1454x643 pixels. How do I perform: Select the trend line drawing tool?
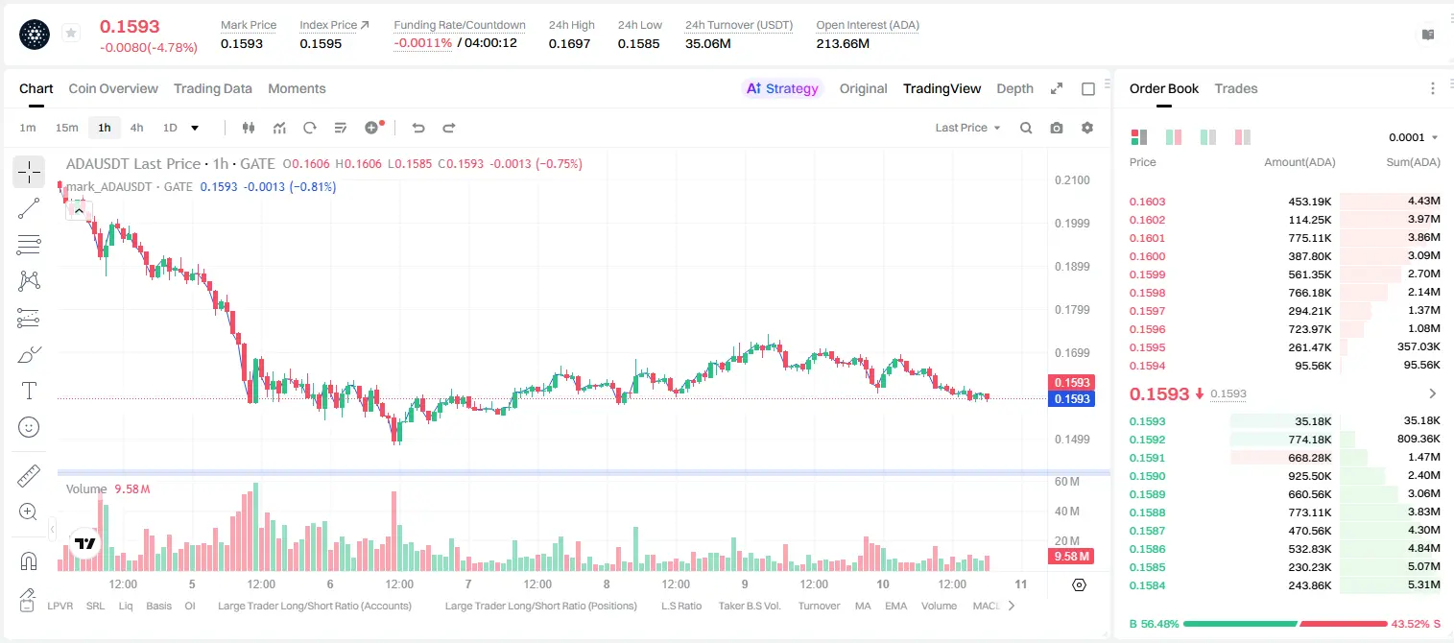click(x=29, y=208)
